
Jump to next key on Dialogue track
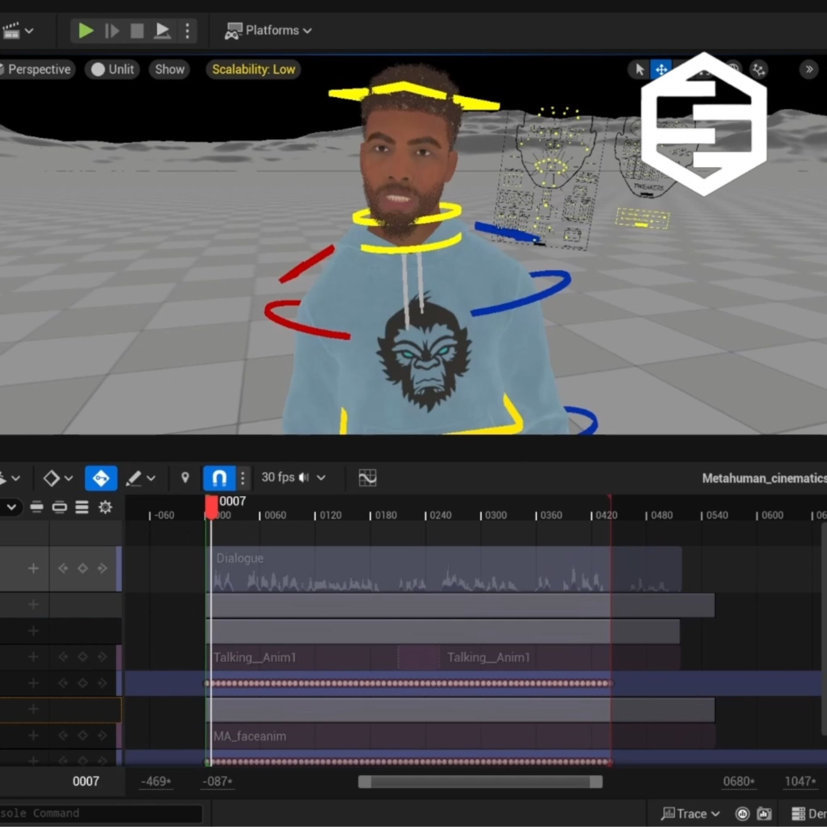103,569
